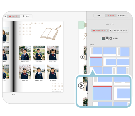Enable the 境界線 border checkbox
This screenshot has height=116, width=135.
[110, 38]
